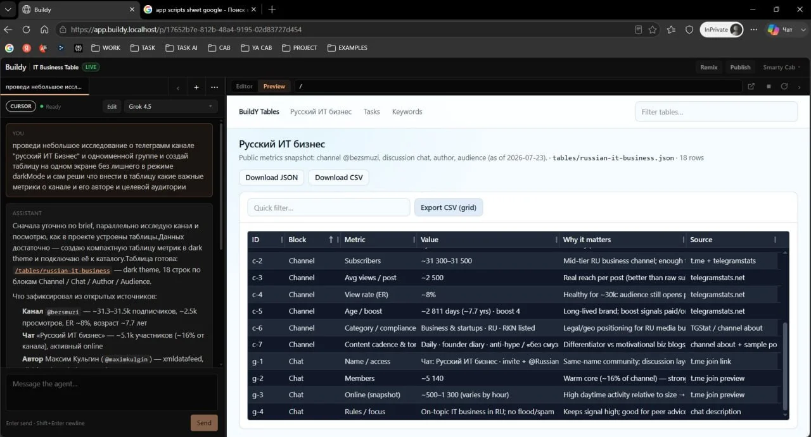
Task: Open the Yandex bookmark icon
Action: [27, 47]
